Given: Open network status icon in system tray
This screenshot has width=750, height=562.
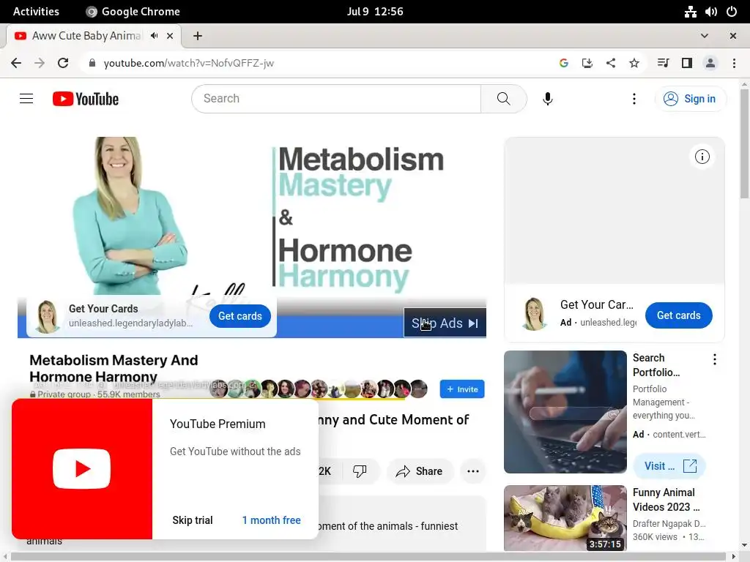Looking at the screenshot, I should coord(690,12).
